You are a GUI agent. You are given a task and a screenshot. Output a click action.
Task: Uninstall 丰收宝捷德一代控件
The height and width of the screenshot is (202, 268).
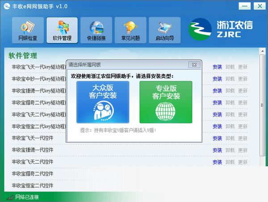point(230,150)
